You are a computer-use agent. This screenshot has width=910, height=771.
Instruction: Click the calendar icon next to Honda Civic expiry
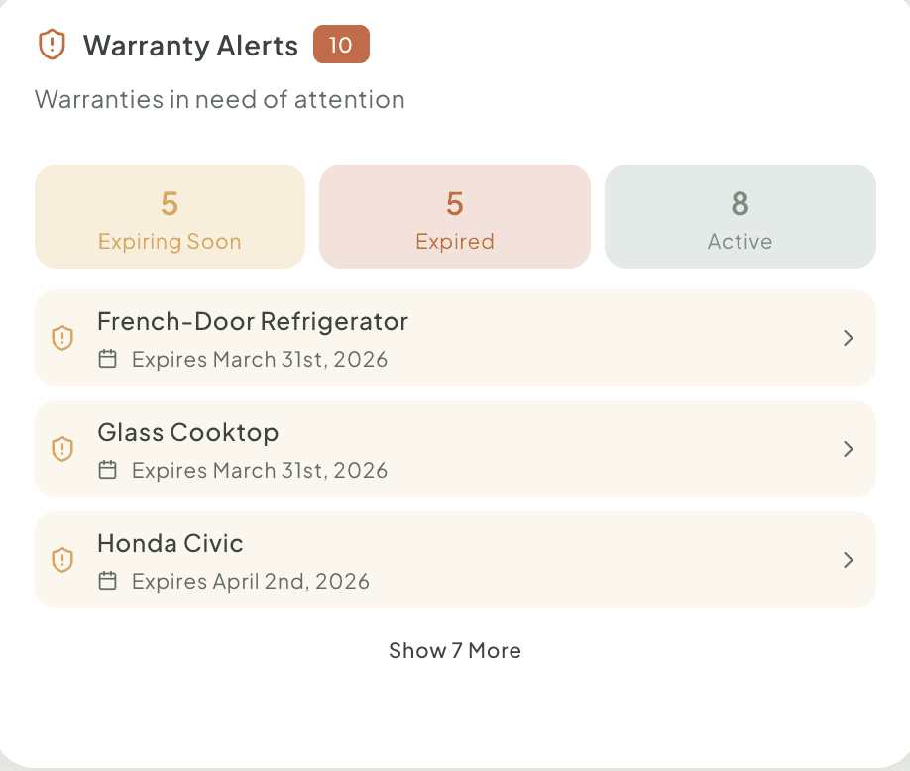coord(108,581)
